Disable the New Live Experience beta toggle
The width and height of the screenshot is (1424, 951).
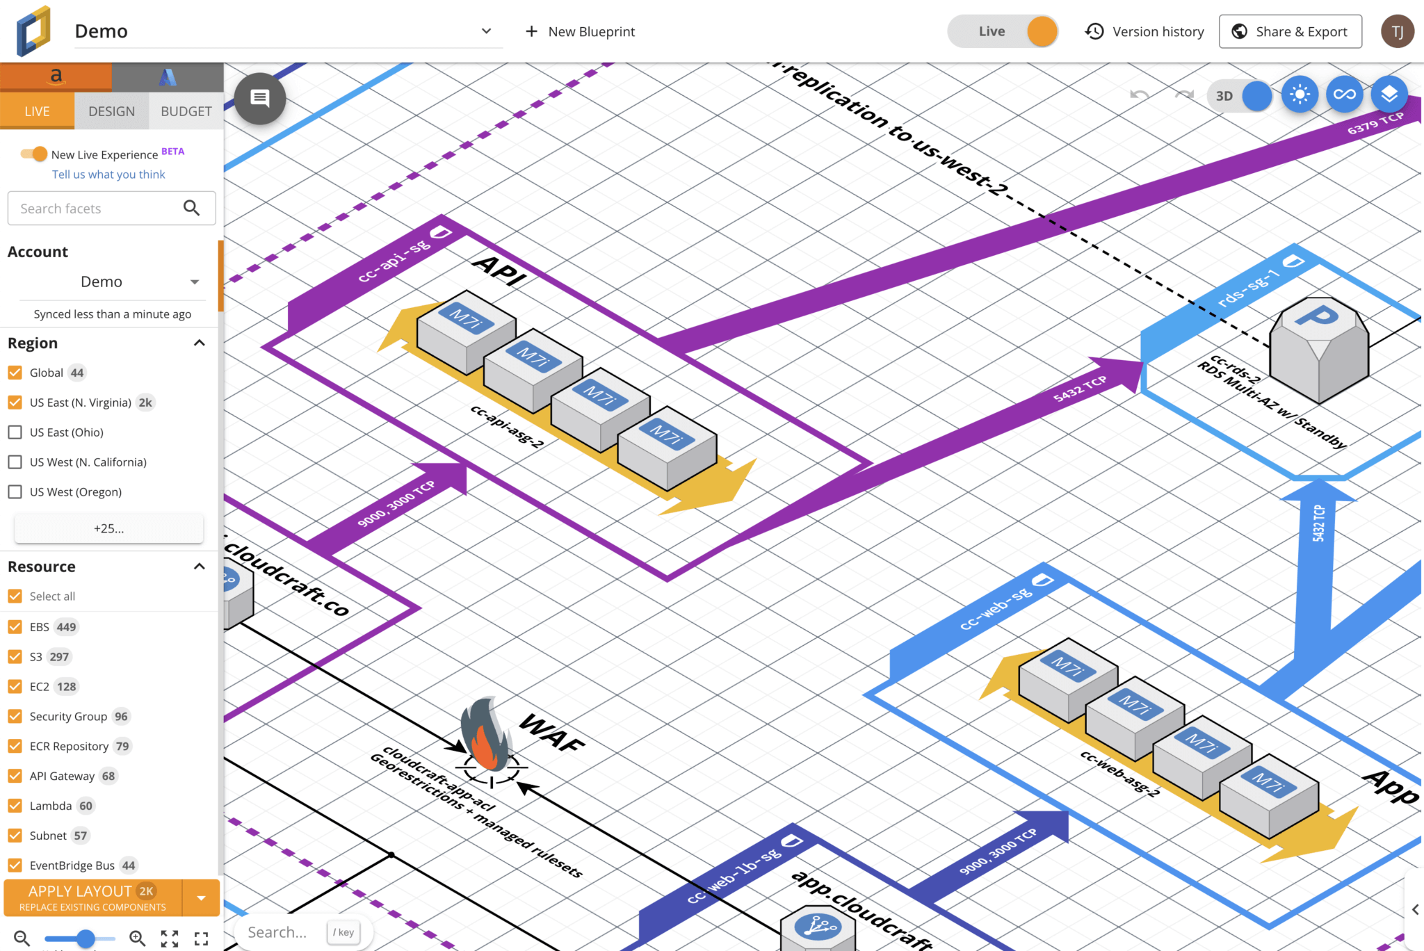pyautogui.click(x=33, y=154)
